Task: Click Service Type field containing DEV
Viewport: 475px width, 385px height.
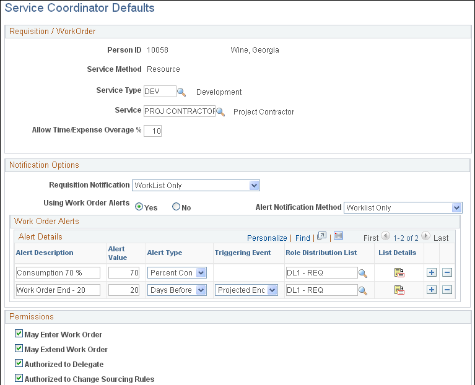Action: 160,92
